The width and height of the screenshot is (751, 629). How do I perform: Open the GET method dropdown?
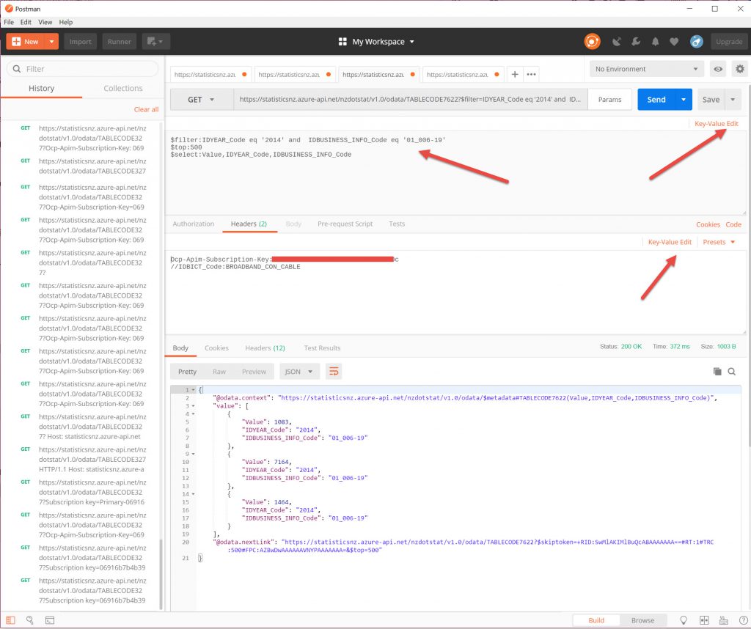(x=201, y=100)
